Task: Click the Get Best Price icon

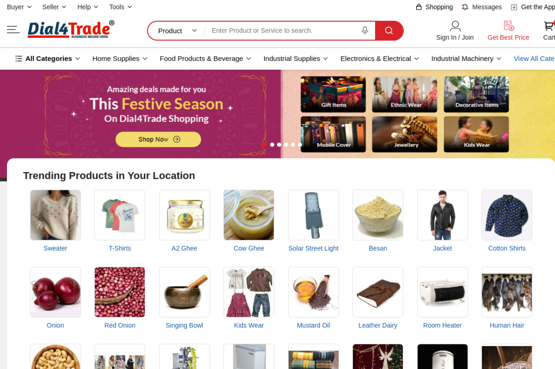Action: [x=509, y=26]
